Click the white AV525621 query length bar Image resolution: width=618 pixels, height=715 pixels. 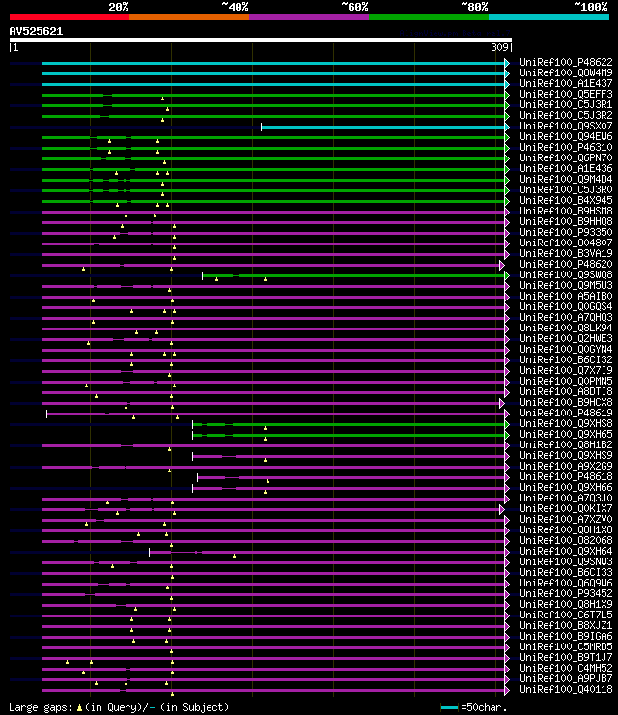click(260, 40)
